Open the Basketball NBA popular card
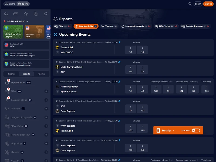 click(x=35, y=32)
